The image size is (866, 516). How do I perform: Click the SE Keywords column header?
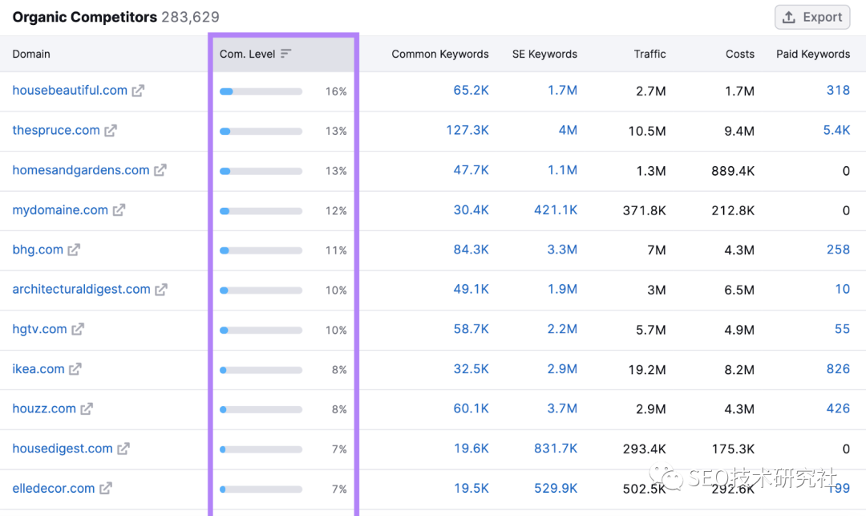point(544,54)
